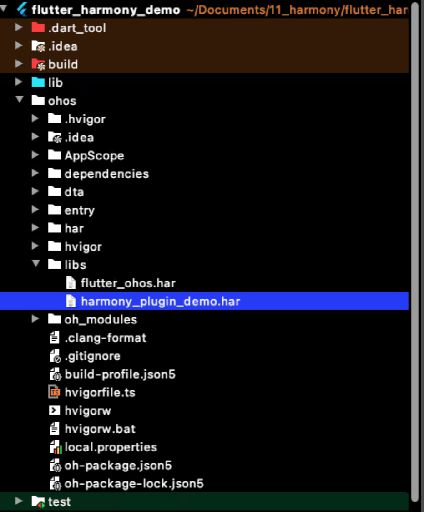
Task: Expand the entry folder arrow
Action: tap(35, 210)
